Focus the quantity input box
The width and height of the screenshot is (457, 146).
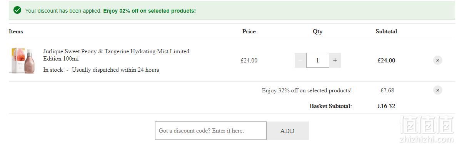tap(317, 61)
